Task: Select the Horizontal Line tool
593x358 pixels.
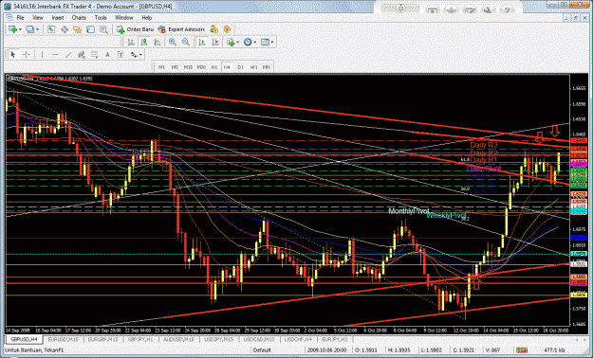Action: [x=55, y=55]
